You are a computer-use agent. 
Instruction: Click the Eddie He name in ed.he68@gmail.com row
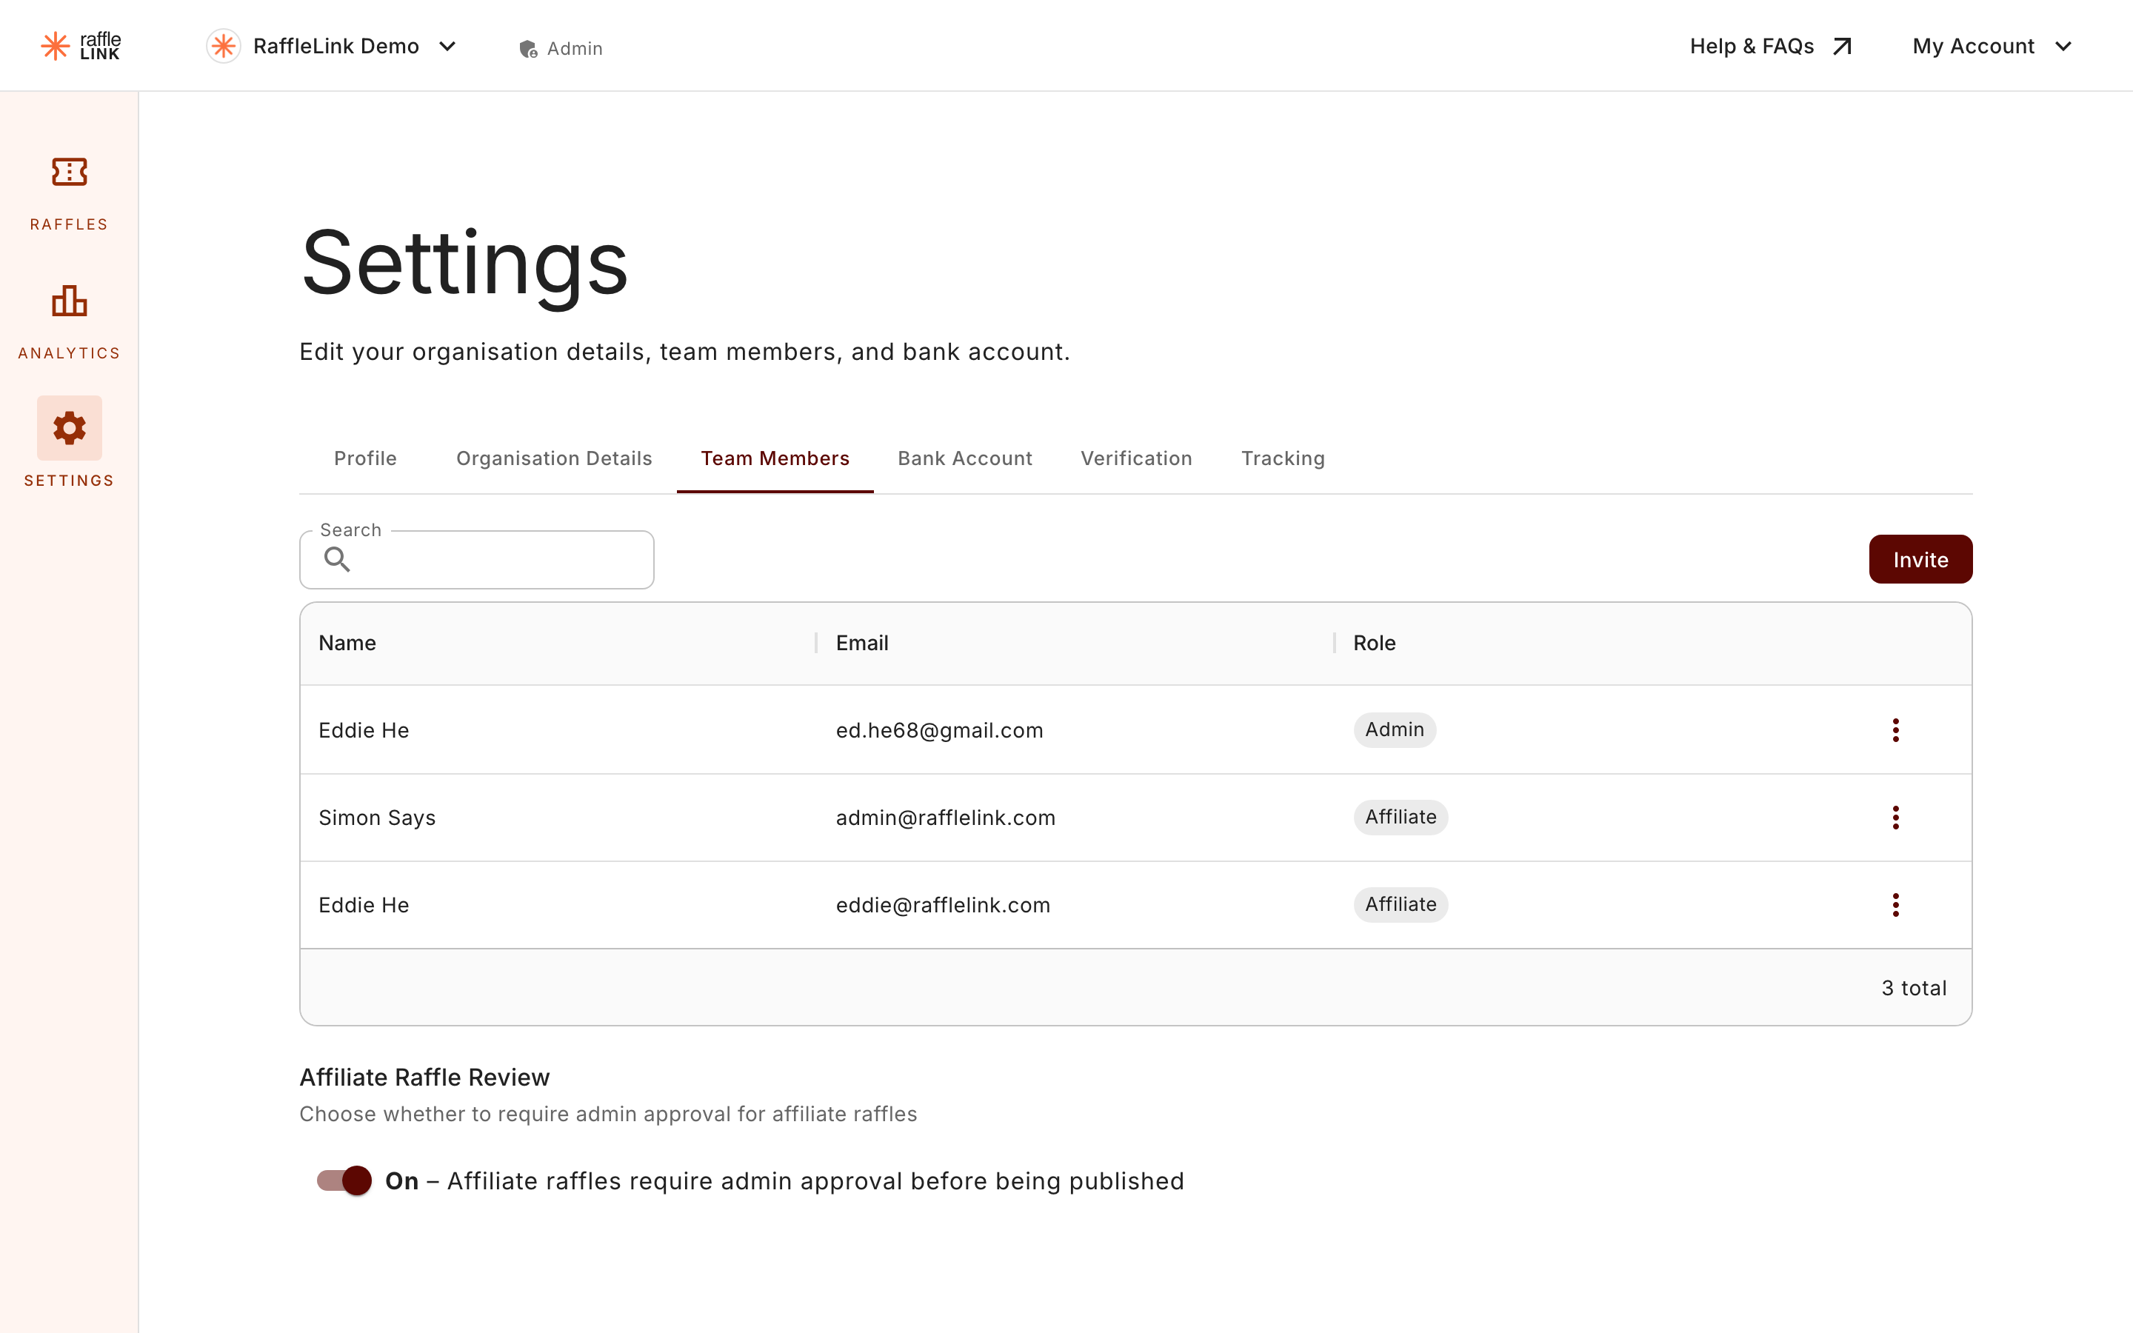tap(363, 730)
